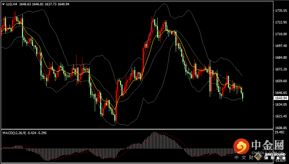
Task: Click the MACD(12,26,9) indicator label
Action: click(14, 133)
